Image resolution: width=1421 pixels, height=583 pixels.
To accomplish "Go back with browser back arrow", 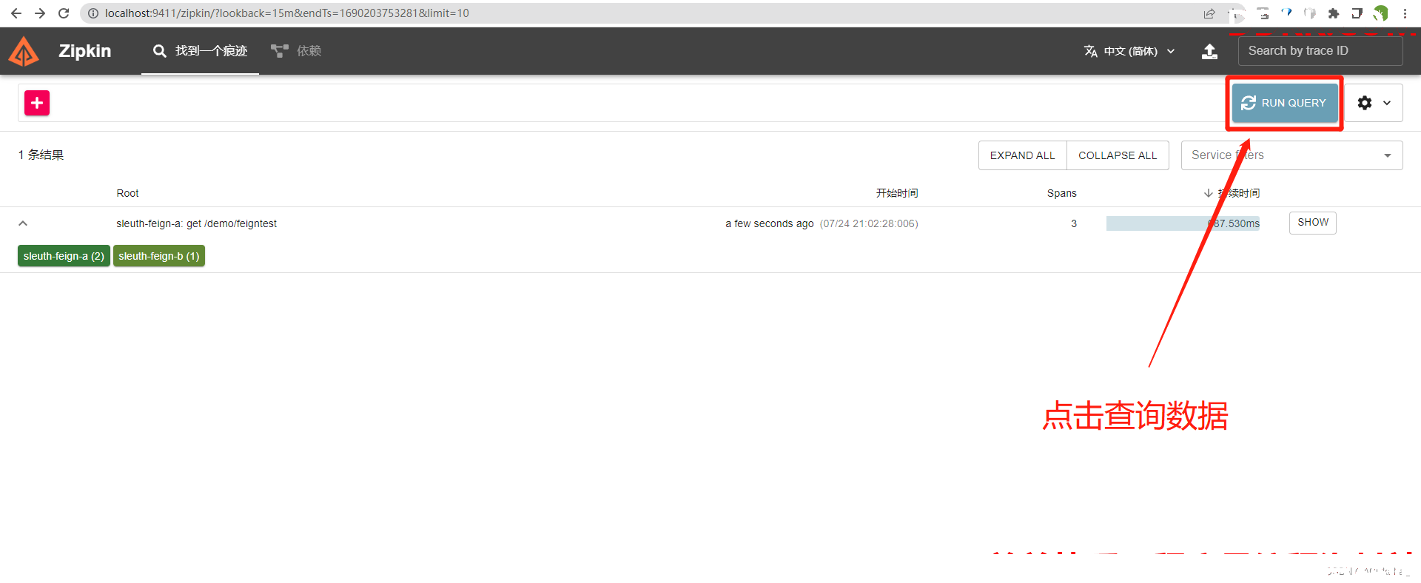I will coord(16,13).
